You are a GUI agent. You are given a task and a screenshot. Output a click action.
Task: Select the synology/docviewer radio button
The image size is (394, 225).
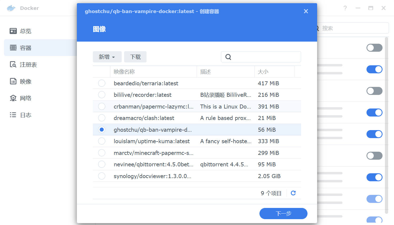point(102,176)
